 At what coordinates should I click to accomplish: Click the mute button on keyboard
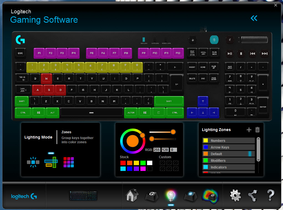point(230,40)
